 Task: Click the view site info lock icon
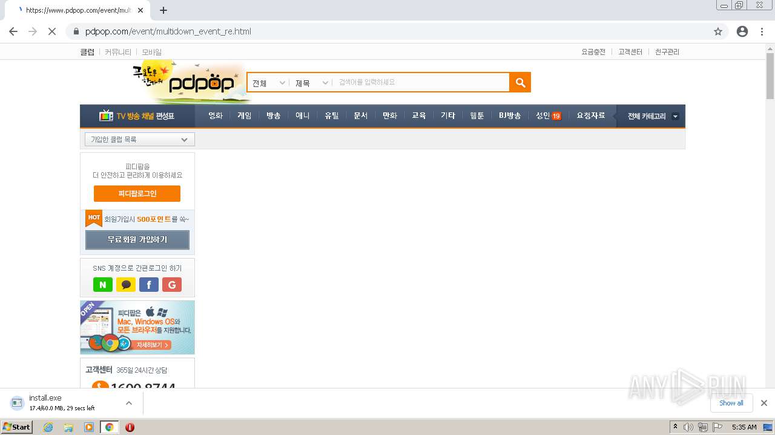pyautogui.click(x=76, y=31)
